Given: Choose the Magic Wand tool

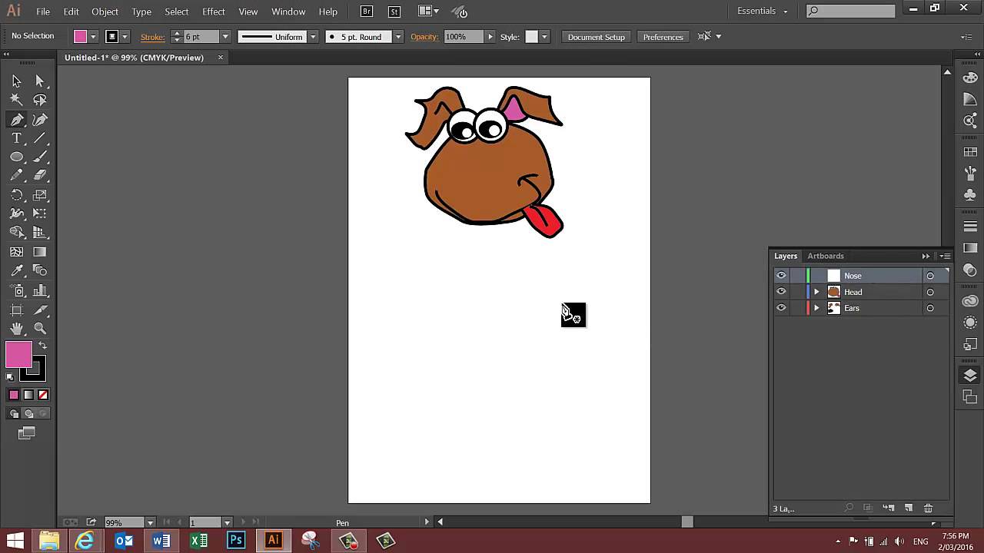Looking at the screenshot, I should (x=16, y=100).
